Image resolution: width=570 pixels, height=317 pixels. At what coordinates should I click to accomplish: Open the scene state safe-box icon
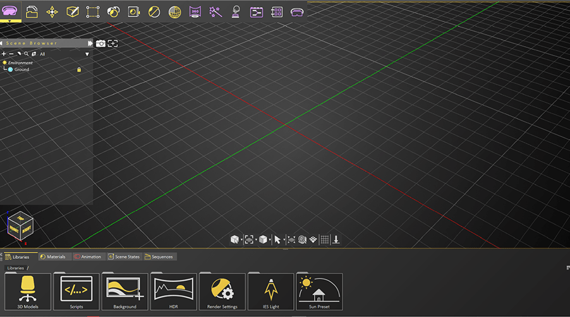click(134, 12)
